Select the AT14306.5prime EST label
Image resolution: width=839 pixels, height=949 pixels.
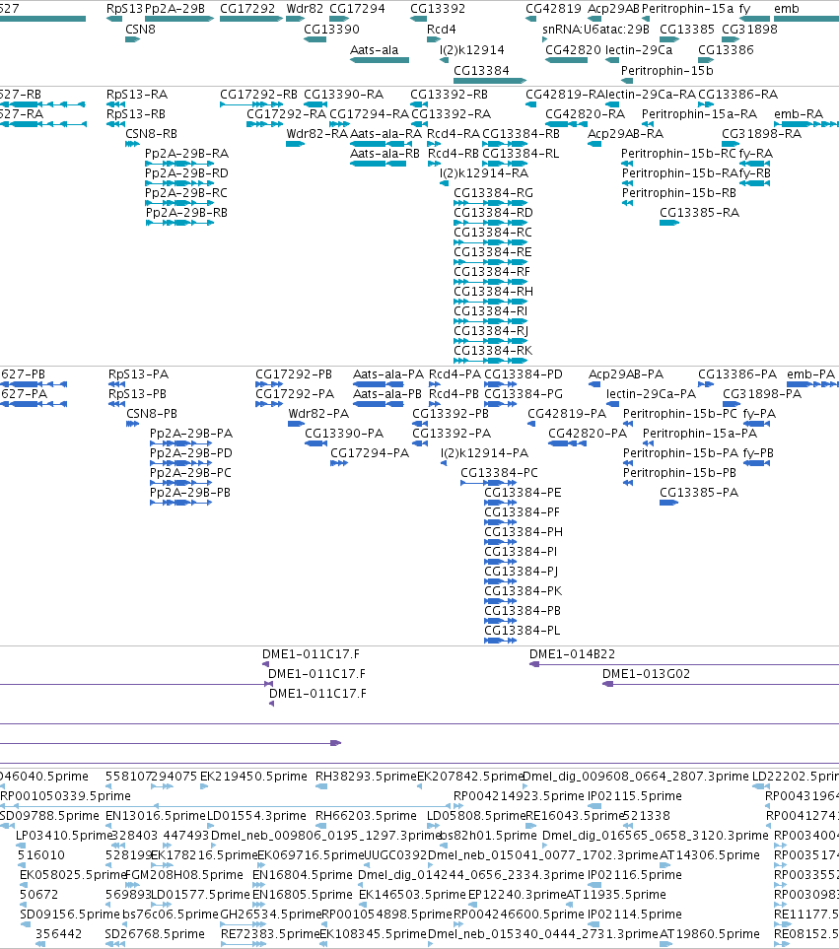[710, 854]
